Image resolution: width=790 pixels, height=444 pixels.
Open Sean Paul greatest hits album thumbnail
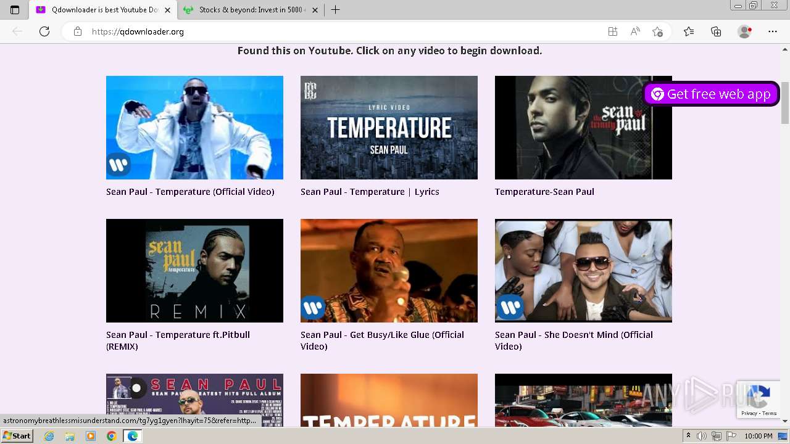(x=194, y=400)
